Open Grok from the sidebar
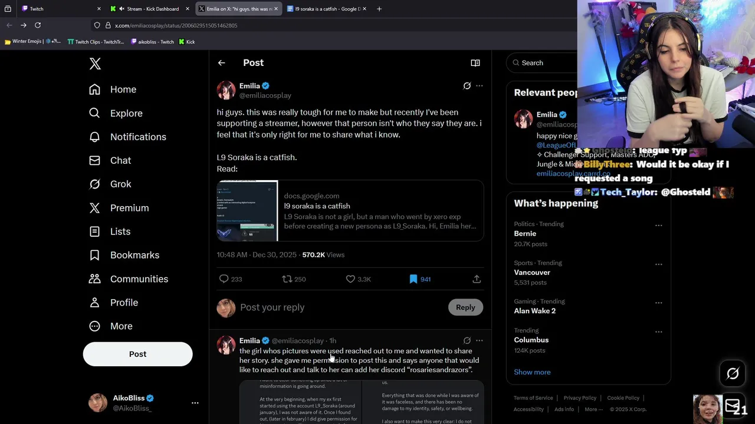This screenshot has width=755, height=424. (110, 184)
